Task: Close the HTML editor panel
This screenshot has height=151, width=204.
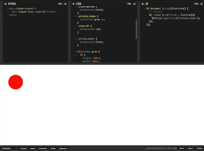Action: [66, 4]
